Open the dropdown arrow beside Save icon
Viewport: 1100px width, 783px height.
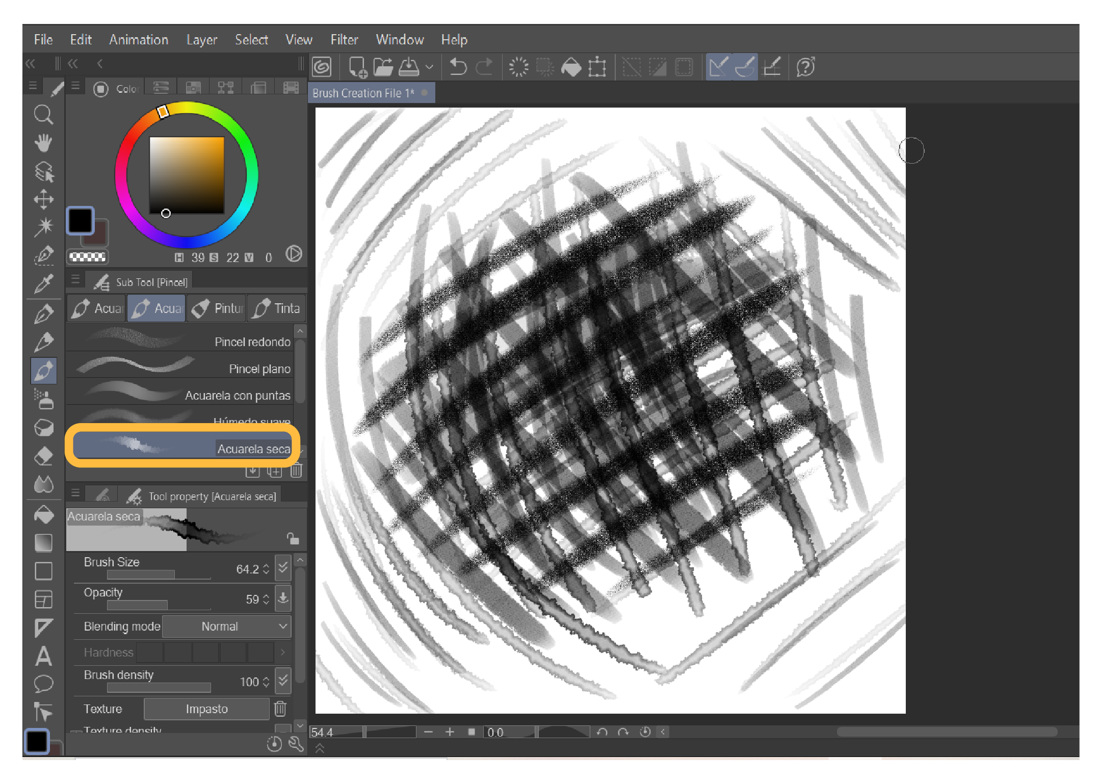[x=429, y=67]
